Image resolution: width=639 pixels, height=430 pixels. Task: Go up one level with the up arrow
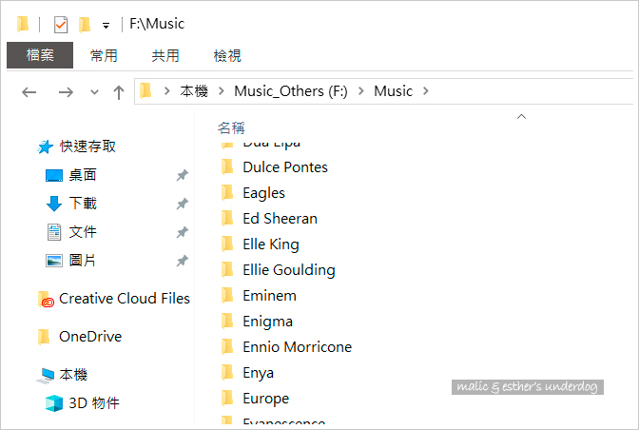click(x=119, y=92)
